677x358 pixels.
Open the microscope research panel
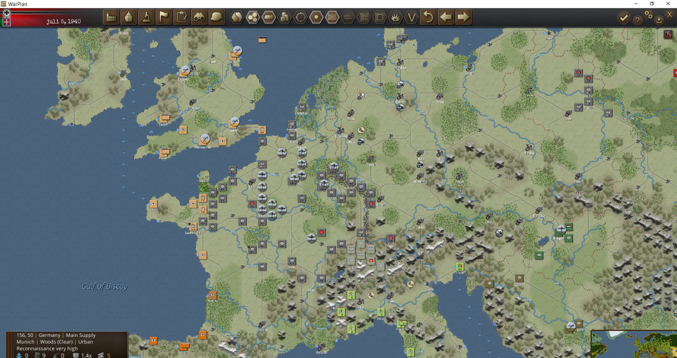coord(146,17)
